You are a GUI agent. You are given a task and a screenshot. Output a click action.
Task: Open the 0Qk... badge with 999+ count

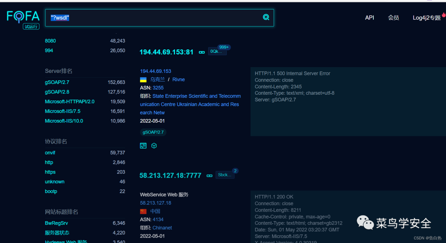point(217,51)
